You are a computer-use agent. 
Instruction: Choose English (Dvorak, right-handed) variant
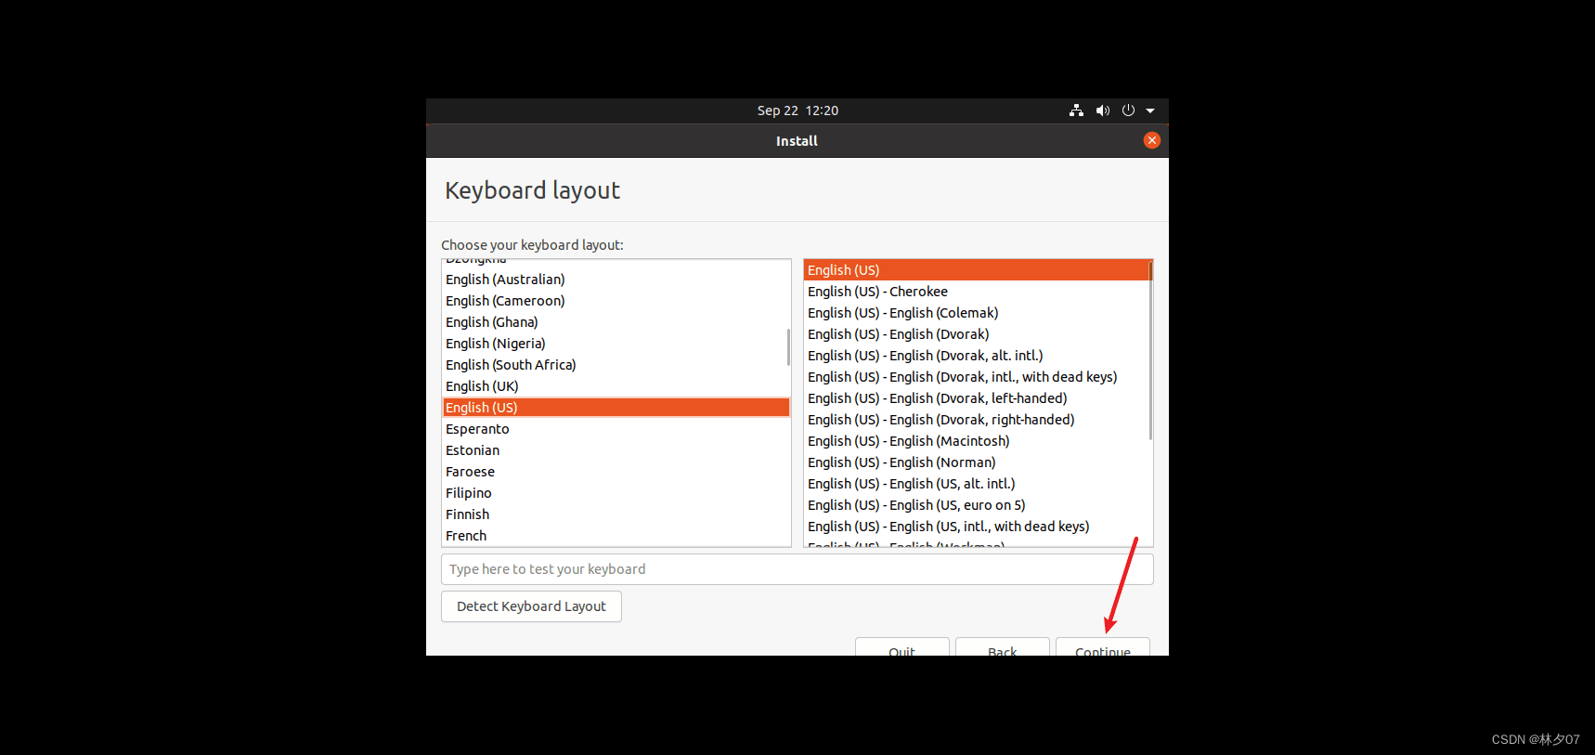pos(977,420)
